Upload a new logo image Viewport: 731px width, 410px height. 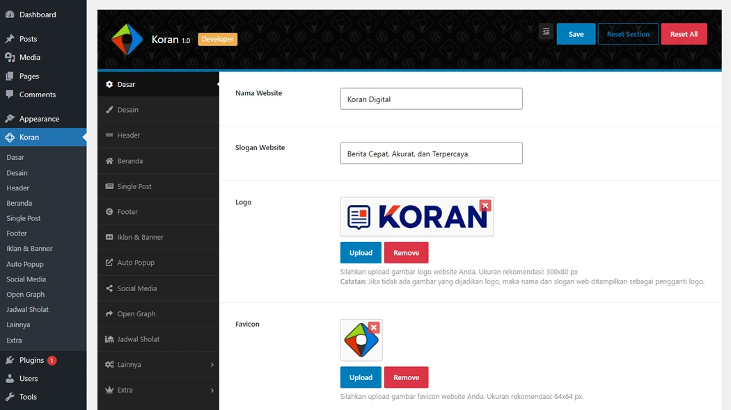[x=361, y=253]
